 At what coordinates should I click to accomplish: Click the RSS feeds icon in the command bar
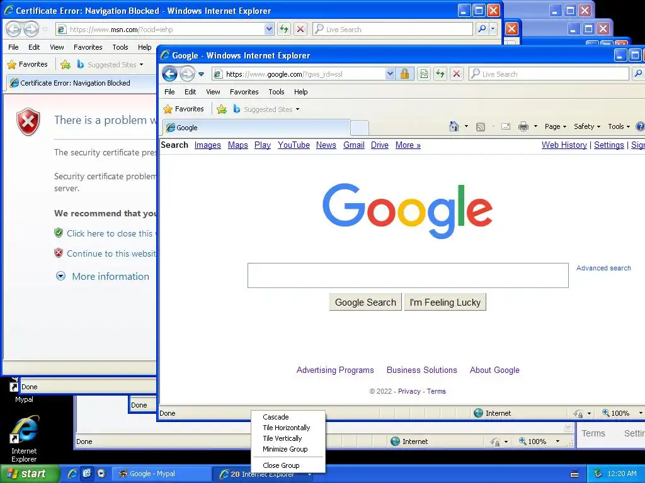pyautogui.click(x=481, y=127)
